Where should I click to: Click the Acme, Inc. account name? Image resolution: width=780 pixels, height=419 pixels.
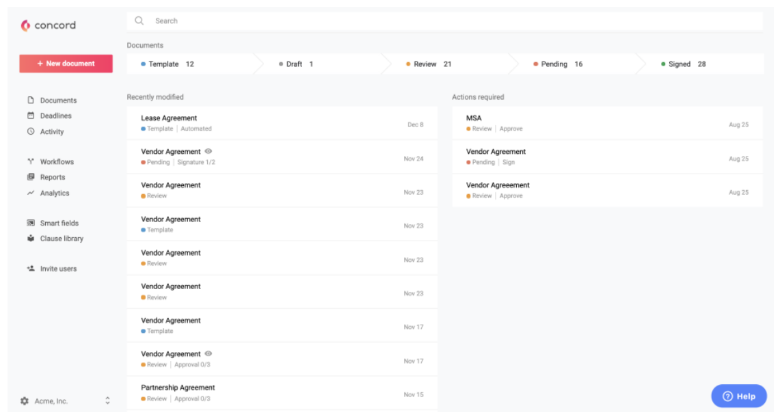click(x=51, y=401)
